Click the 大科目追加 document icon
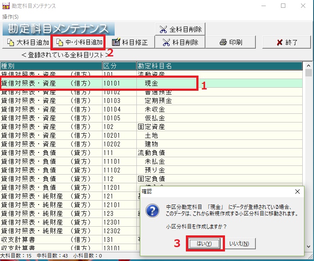This screenshot has width=314, height=261. point(10,43)
